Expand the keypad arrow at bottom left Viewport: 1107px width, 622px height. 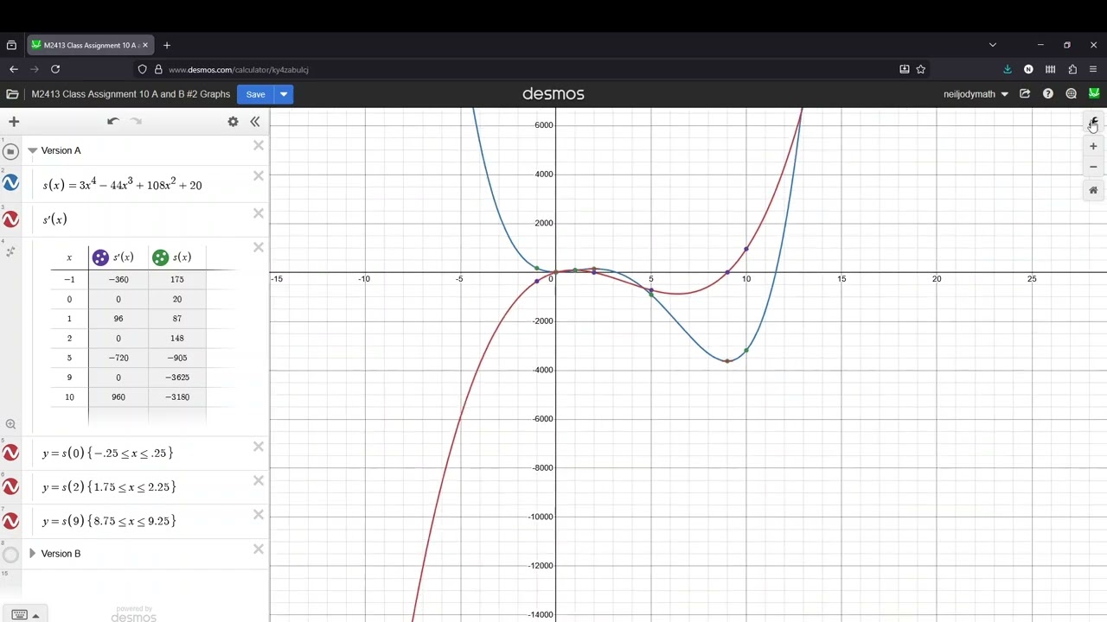(35, 616)
